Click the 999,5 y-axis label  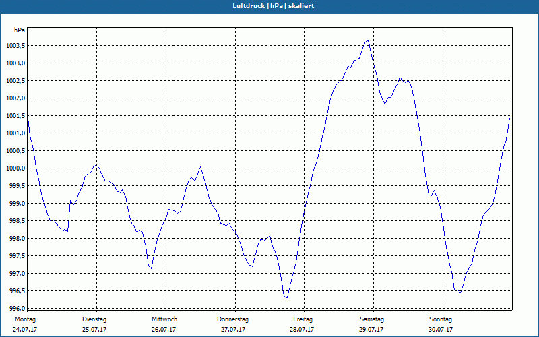click(18, 186)
